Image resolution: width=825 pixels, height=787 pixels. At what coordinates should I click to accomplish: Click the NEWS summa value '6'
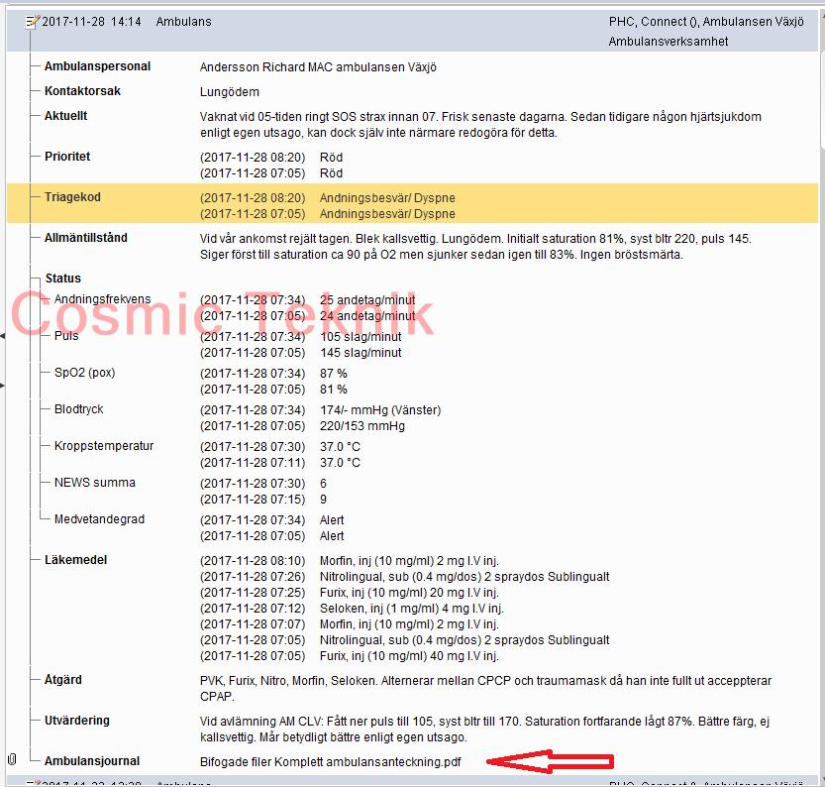pyautogui.click(x=323, y=484)
